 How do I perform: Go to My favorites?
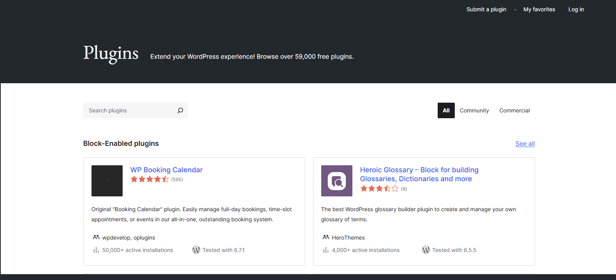pos(539,9)
